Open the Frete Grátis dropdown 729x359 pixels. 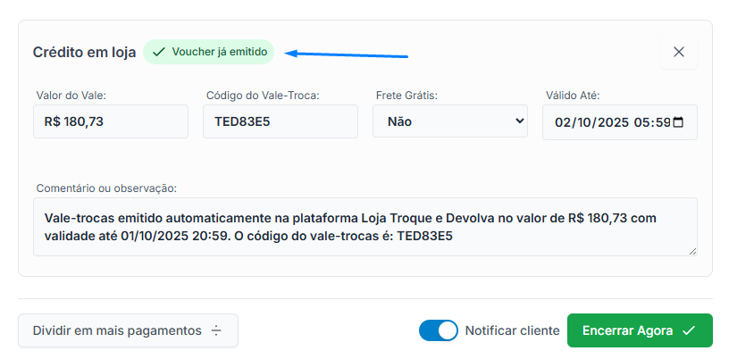coord(450,121)
